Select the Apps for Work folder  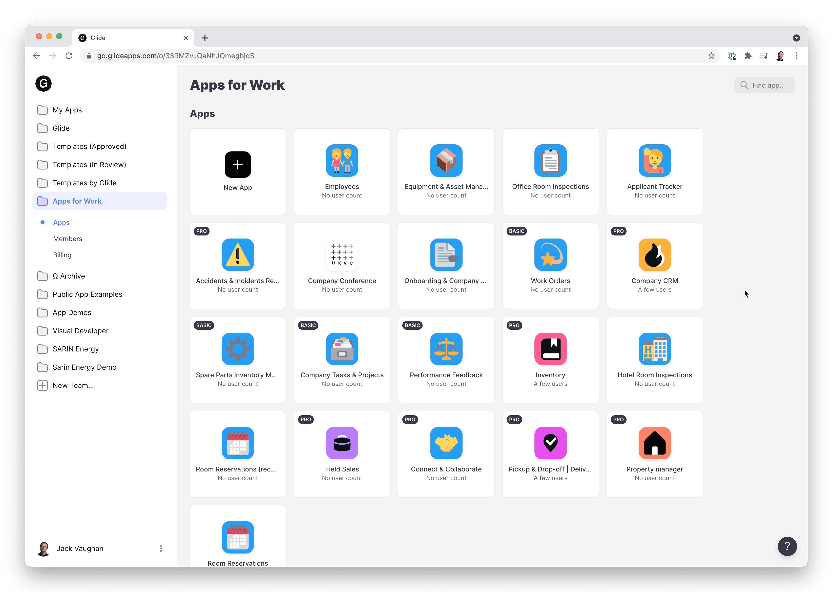pos(77,201)
